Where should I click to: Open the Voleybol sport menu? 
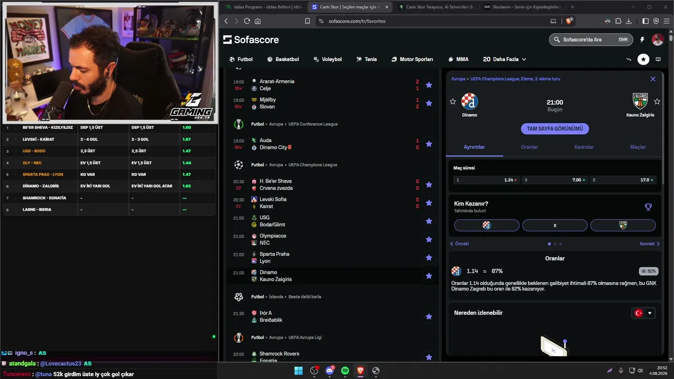[328, 59]
